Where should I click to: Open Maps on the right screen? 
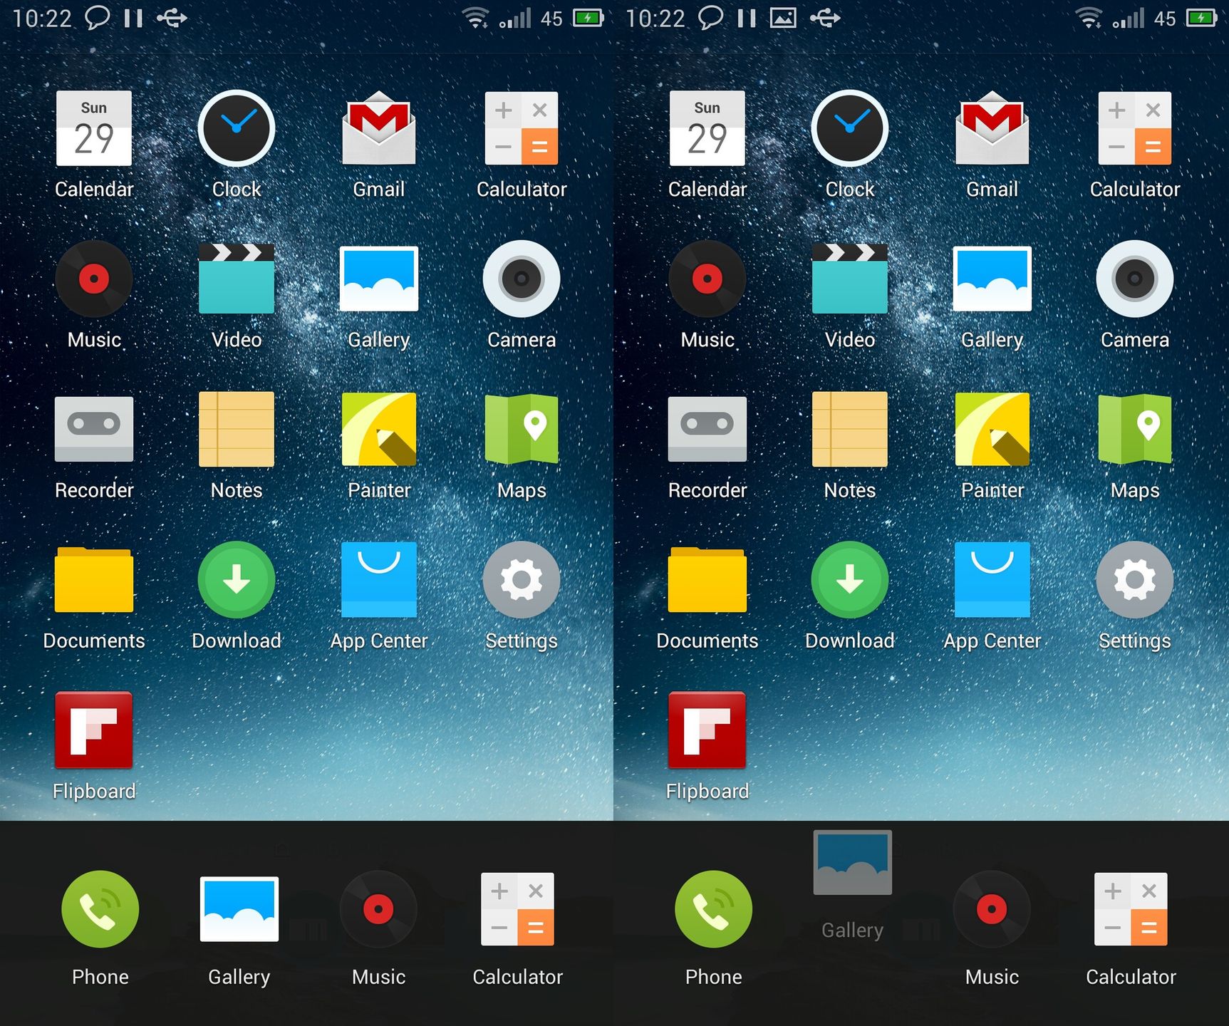(1135, 429)
